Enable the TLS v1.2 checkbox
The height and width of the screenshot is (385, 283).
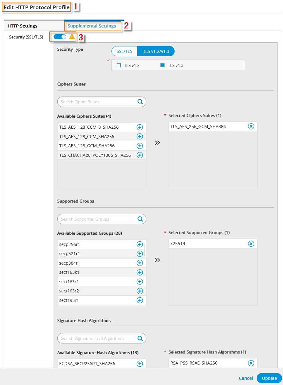[x=119, y=65]
